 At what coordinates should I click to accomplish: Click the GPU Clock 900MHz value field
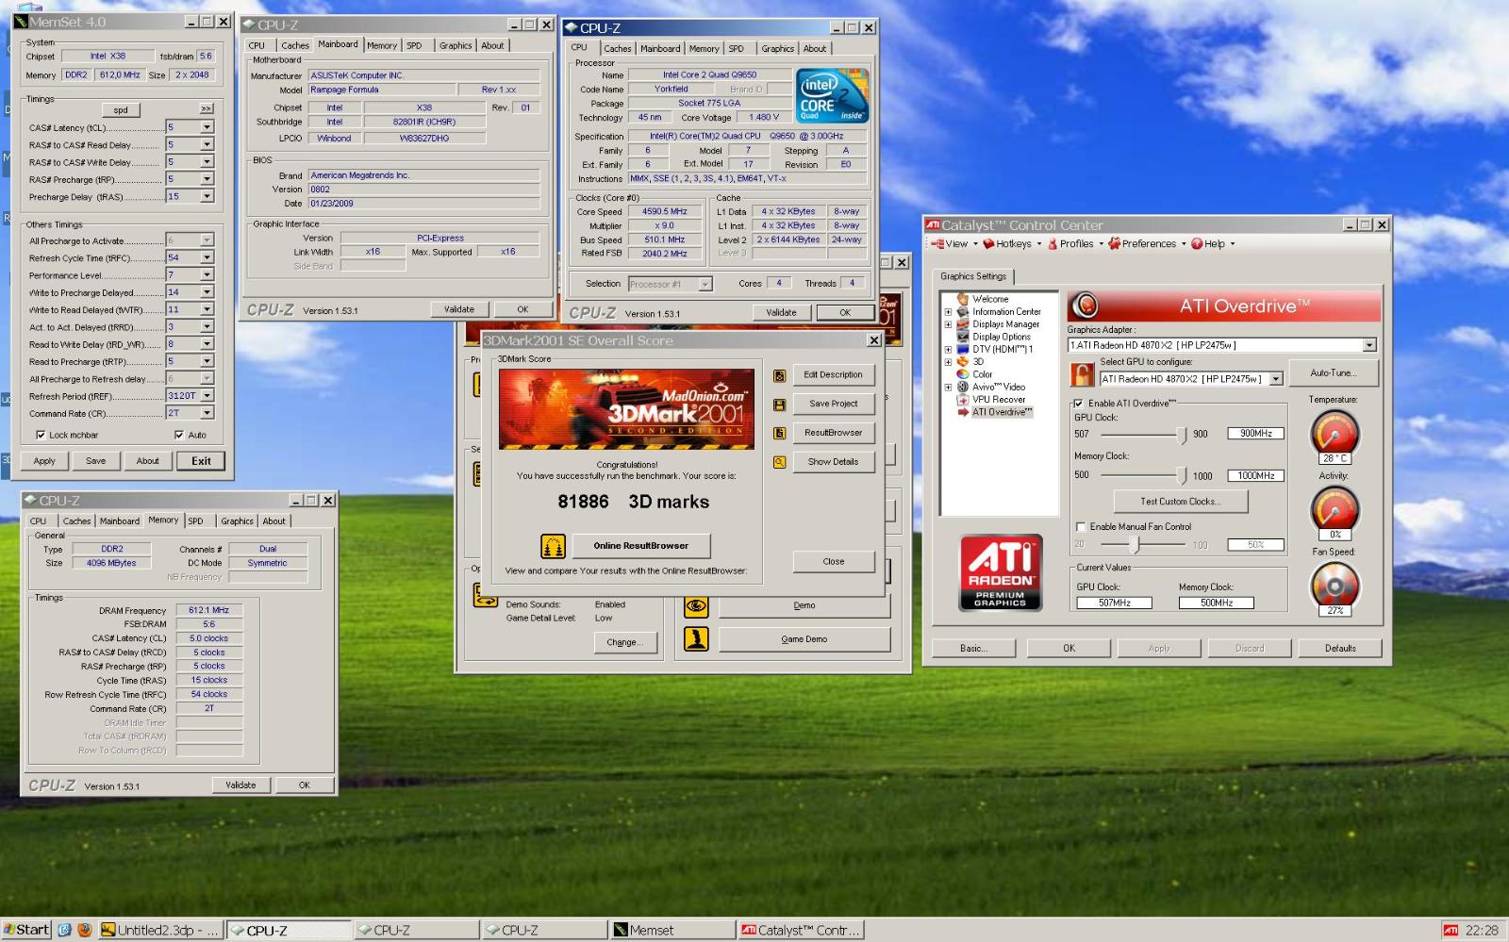pyautogui.click(x=1255, y=434)
